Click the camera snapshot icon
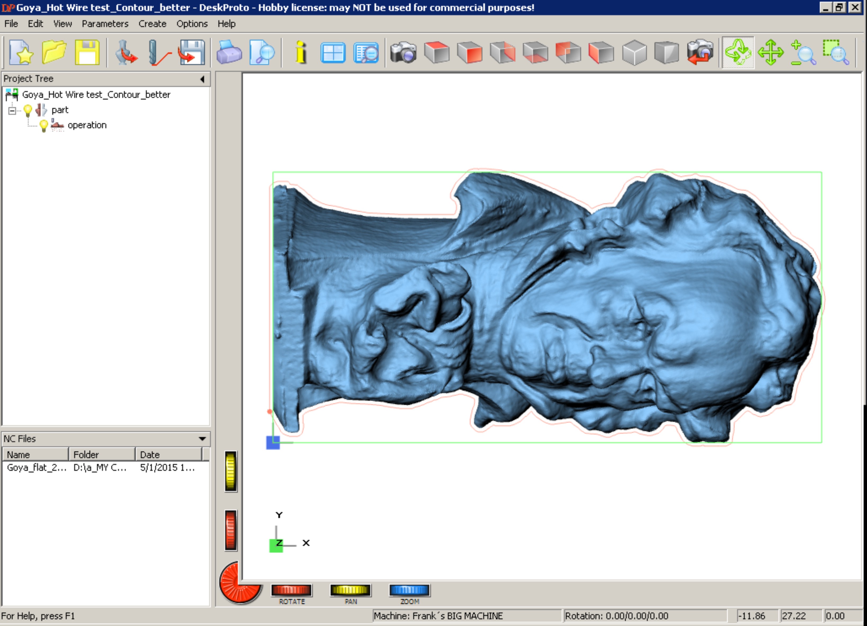 pyautogui.click(x=403, y=52)
